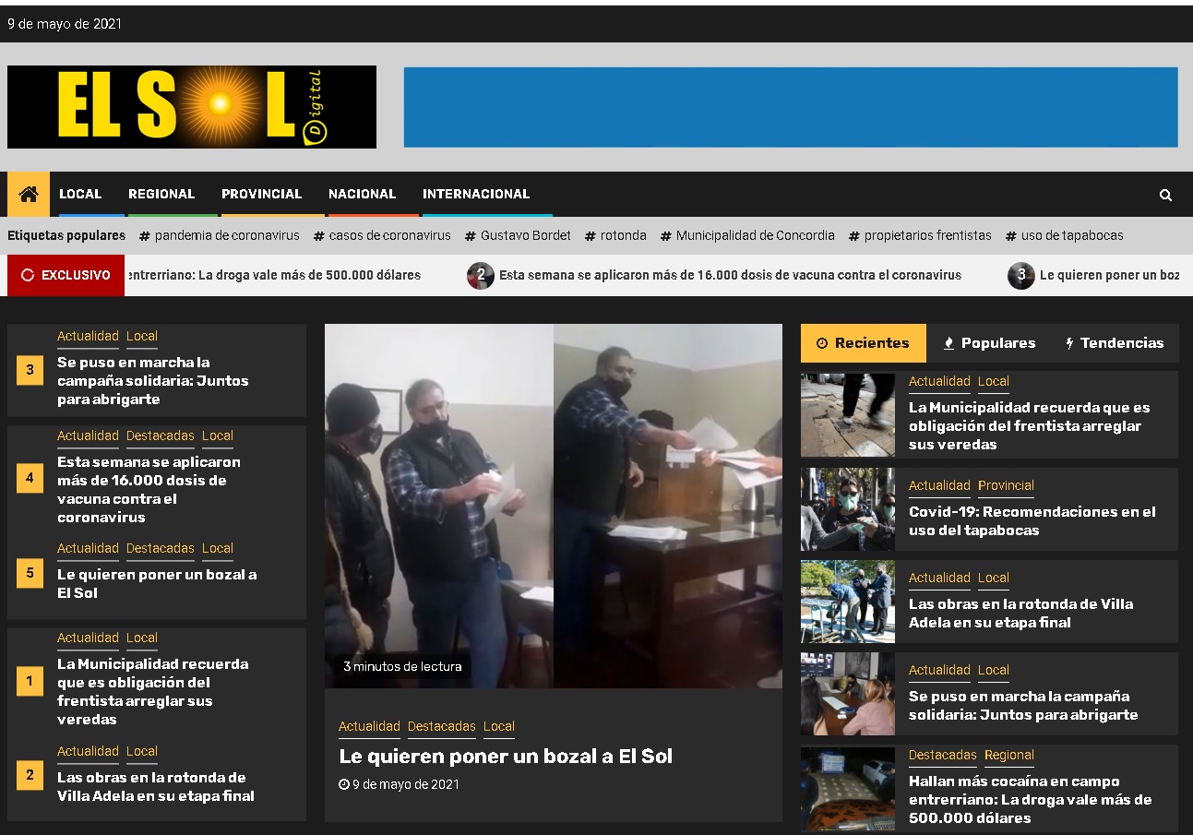Open the PROVINCIAL menu section
1193x835 pixels.
pyautogui.click(x=261, y=194)
